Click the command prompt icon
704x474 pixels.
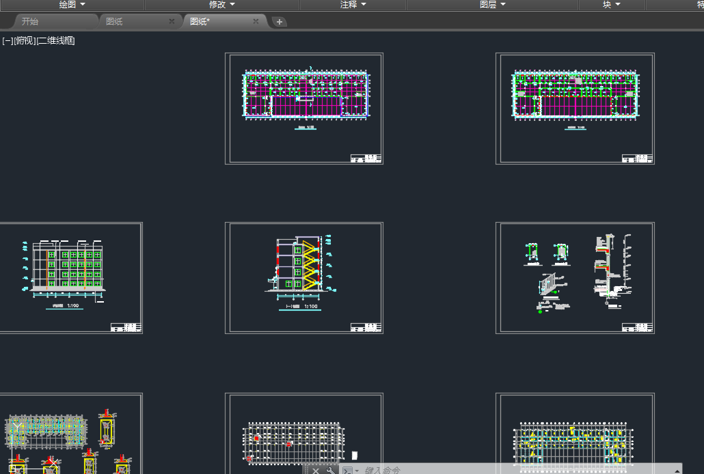pyautogui.click(x=347, y=471)
